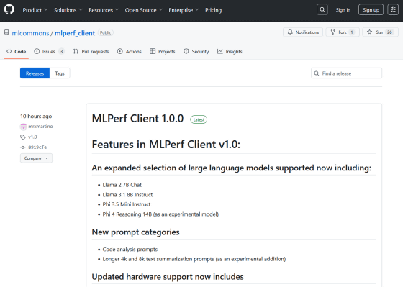403x287 pixels.
Task: Select the Releases button
Action: pyautogui.click(x=35, y=73)
